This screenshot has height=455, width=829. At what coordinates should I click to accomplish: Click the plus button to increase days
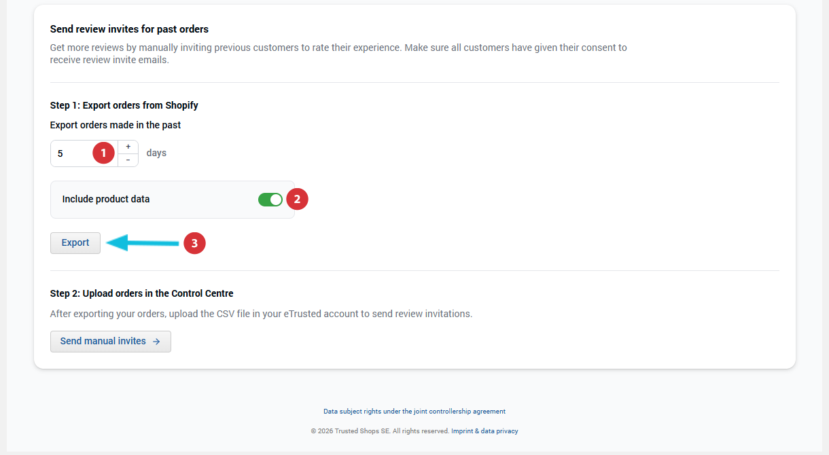pyautogui.click(x=128, y=147)
